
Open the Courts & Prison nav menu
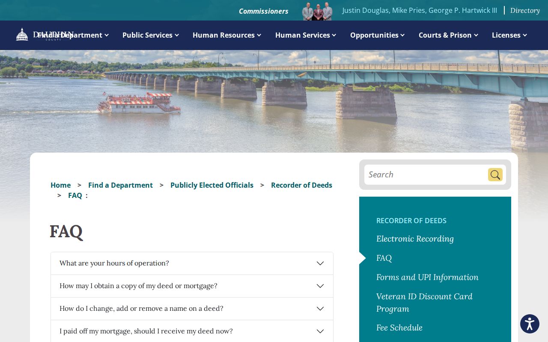[448, 35]
